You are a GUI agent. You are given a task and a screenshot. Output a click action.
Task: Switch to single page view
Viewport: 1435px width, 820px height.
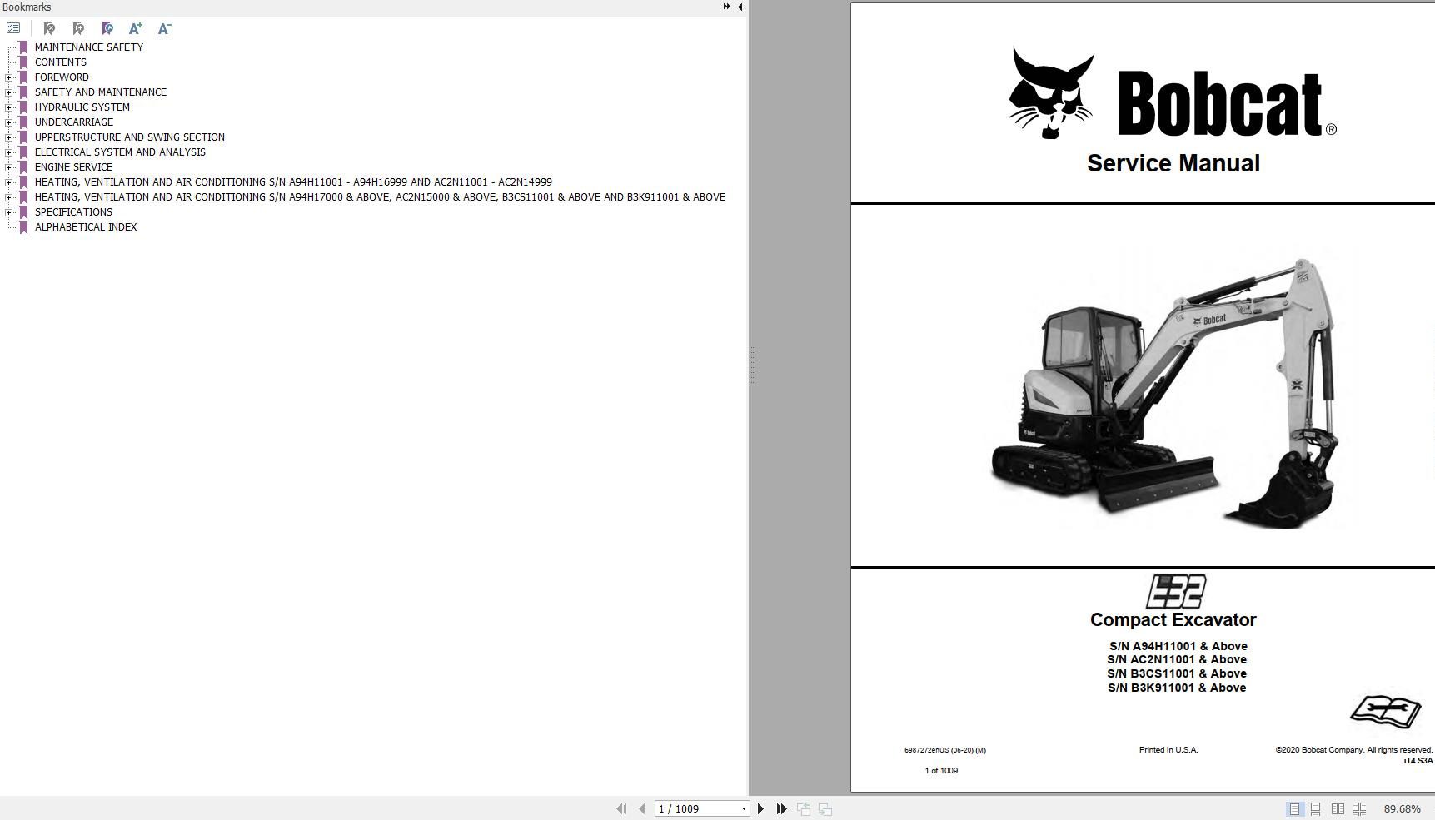point(1294,808)
